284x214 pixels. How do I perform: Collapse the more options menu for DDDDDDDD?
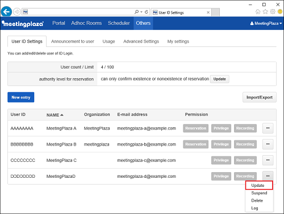click(x=268, y=176)
